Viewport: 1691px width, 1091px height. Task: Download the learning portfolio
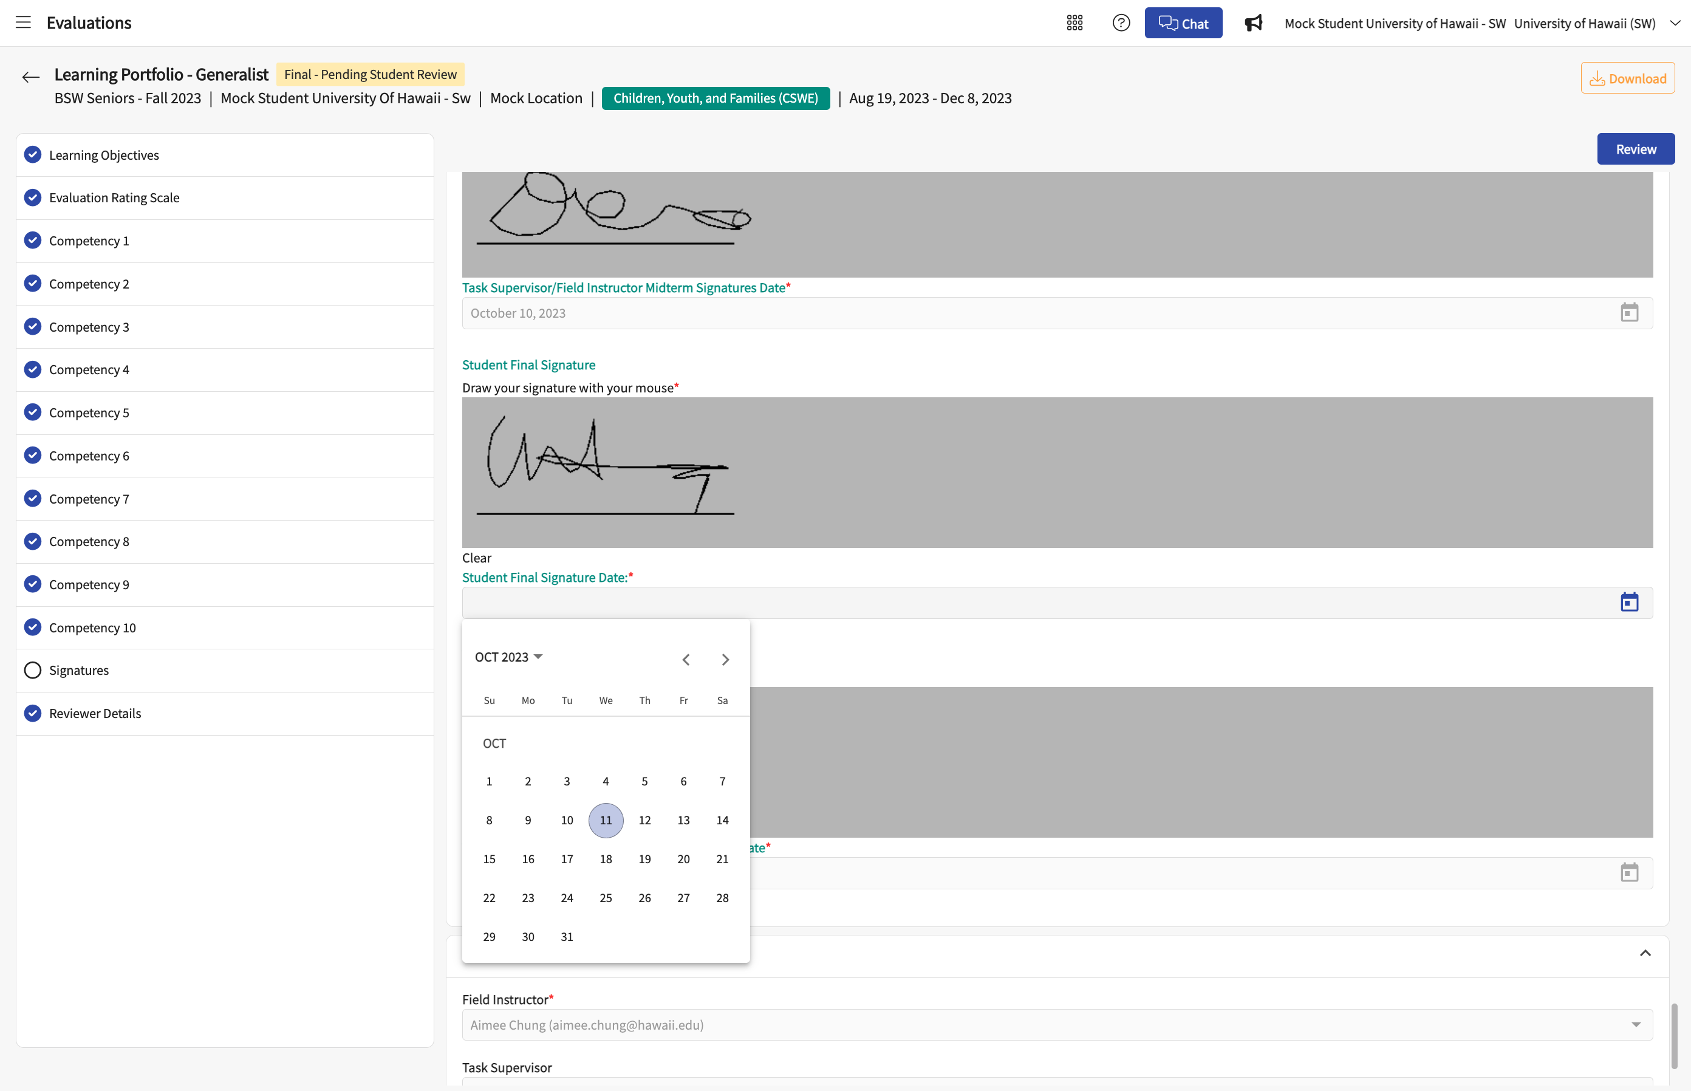(1627, 78)
